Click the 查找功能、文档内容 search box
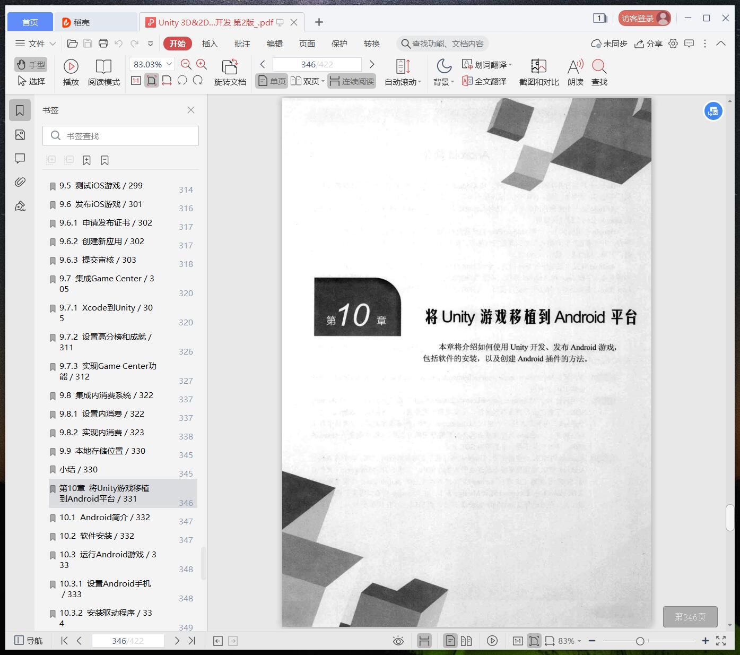Image resolution: width=740 pixels, height=655 pixels. [442, 44]
